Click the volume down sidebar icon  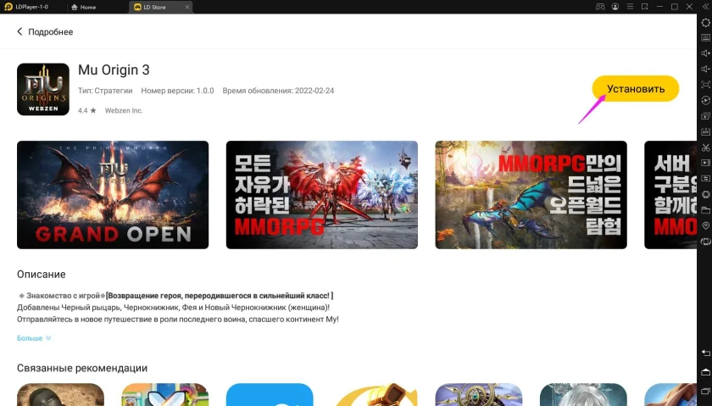(705, 69)
